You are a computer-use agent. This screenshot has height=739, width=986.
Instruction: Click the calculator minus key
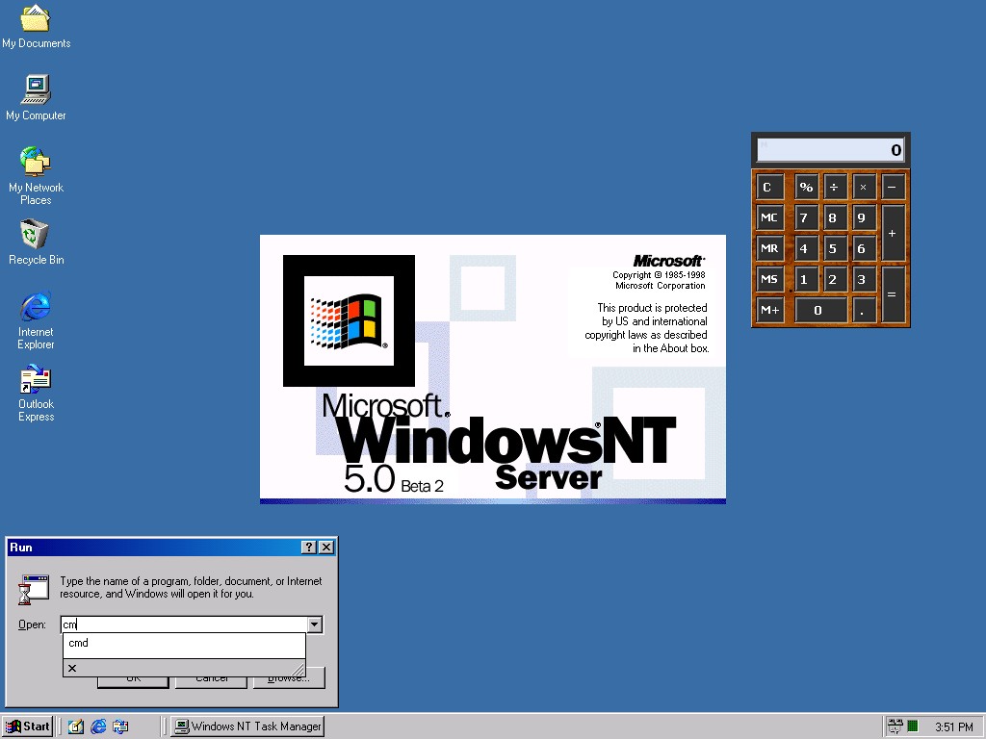coord(893,187)
